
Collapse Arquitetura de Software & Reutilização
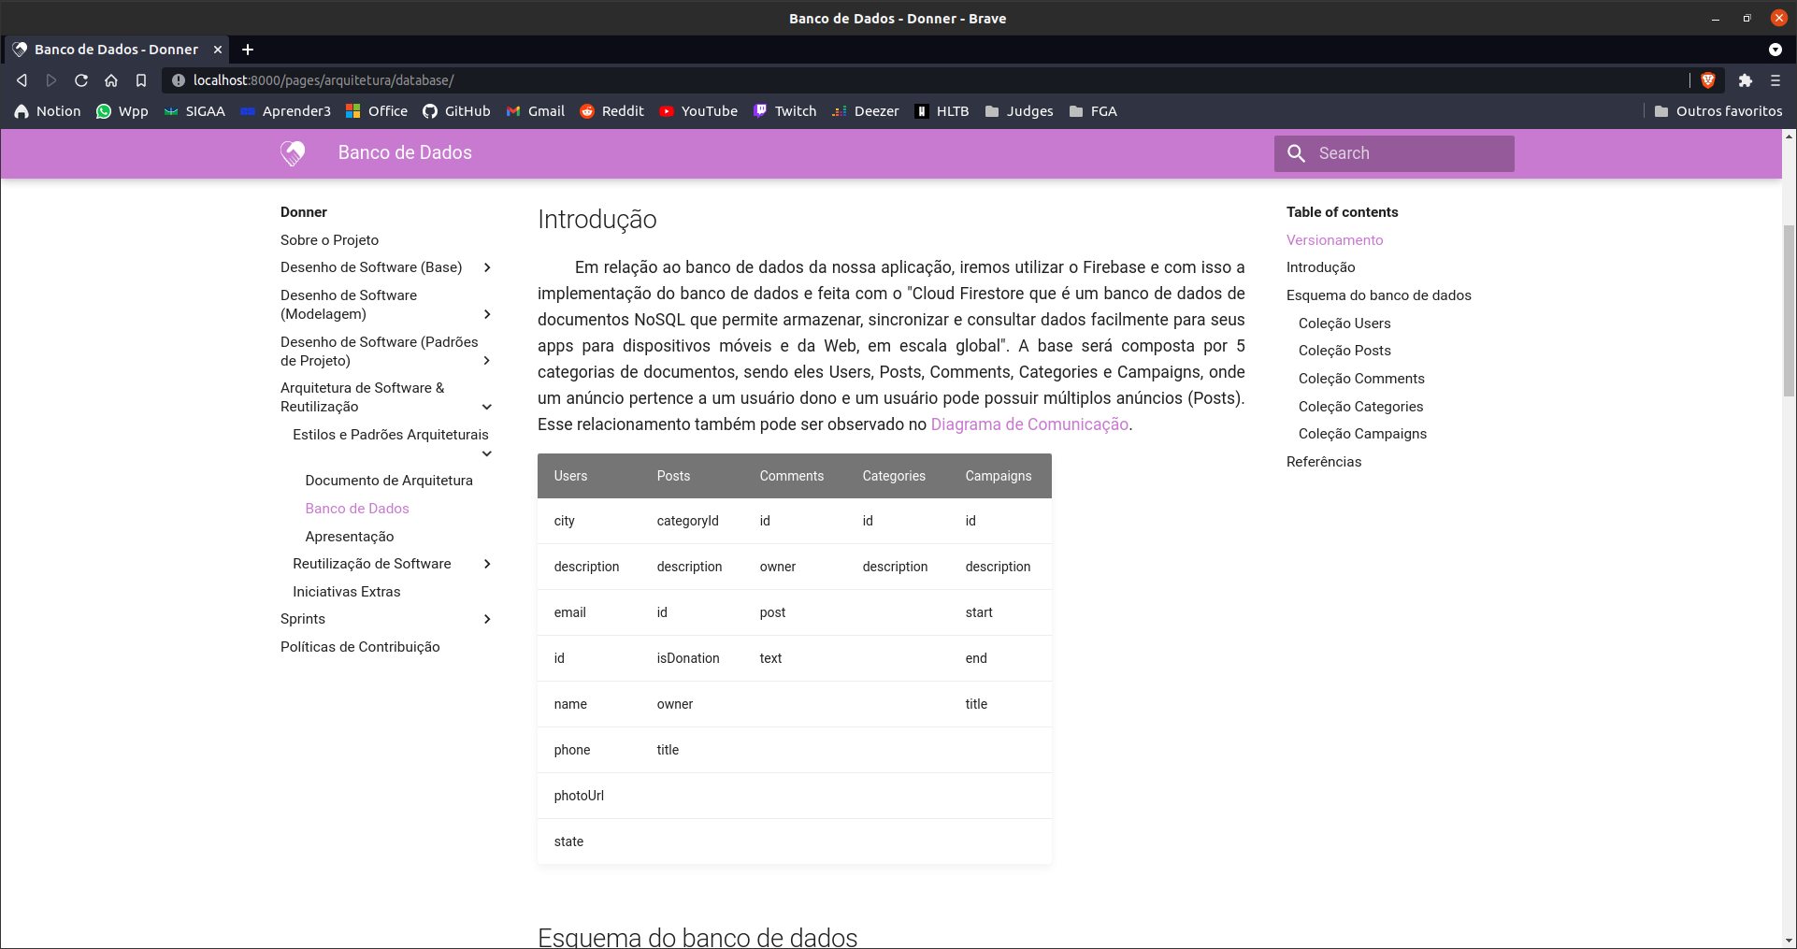(x=487, y=407)
